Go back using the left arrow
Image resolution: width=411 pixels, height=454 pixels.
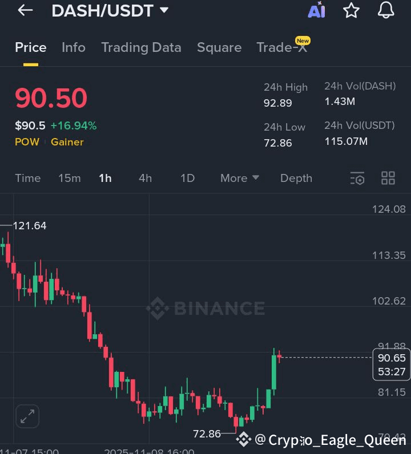pyautogui.click(x=25, y=10)
